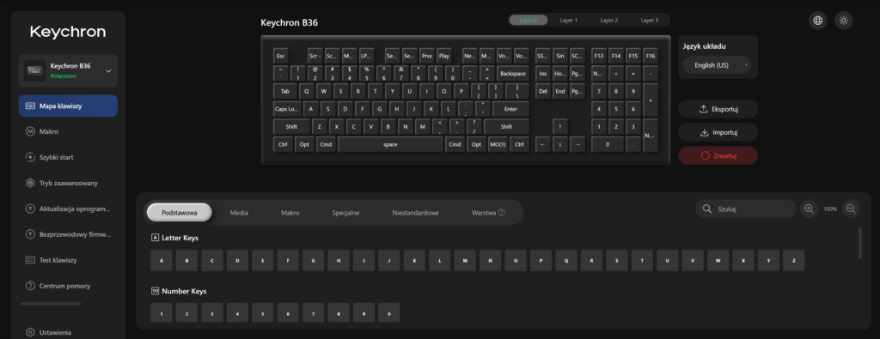Click the zoom in magnifier icon
The width and height of the screenshot is (880, 339).
pos(809,209)
